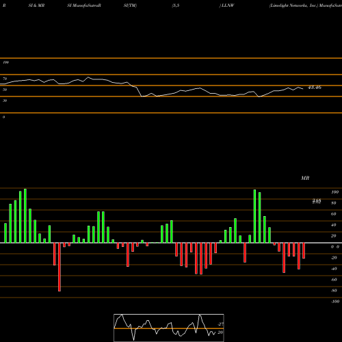Click the 50 level label on RSI chart
The height and width of the screenshot is (342, 342).
pyautogui.click(x=5, y=90)
